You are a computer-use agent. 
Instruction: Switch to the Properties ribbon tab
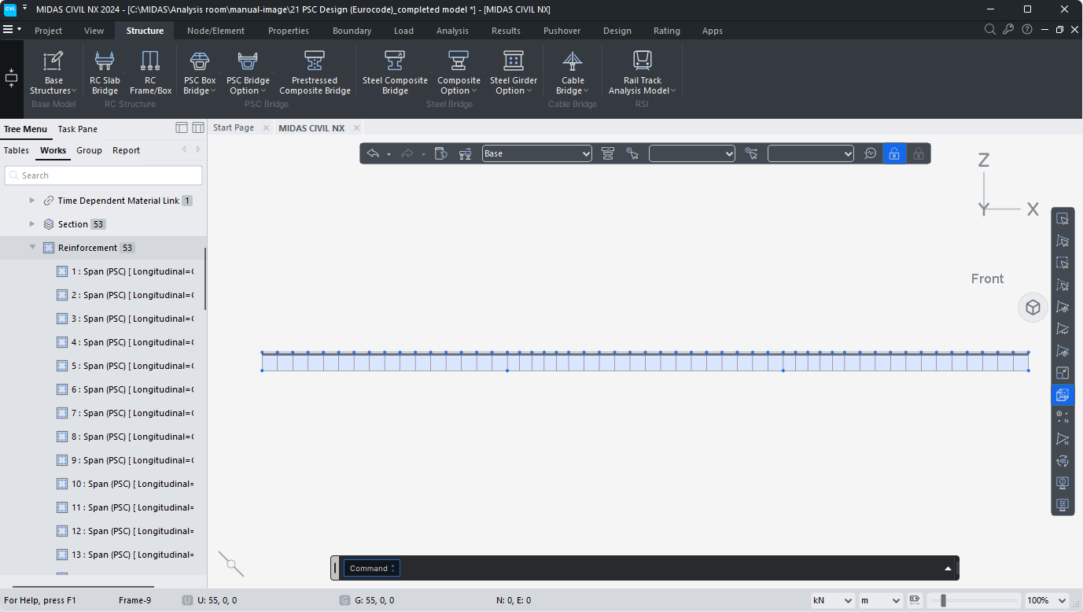(x=288, y=31)
